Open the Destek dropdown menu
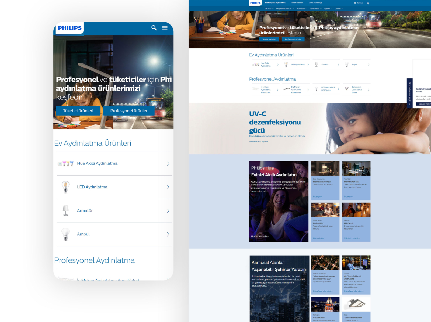431x322 pixels. tap(339, 9)
